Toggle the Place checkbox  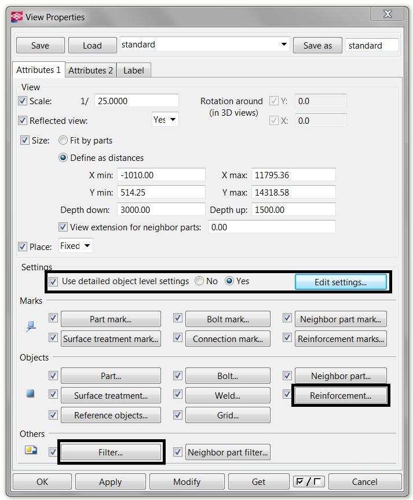(23, 247)
